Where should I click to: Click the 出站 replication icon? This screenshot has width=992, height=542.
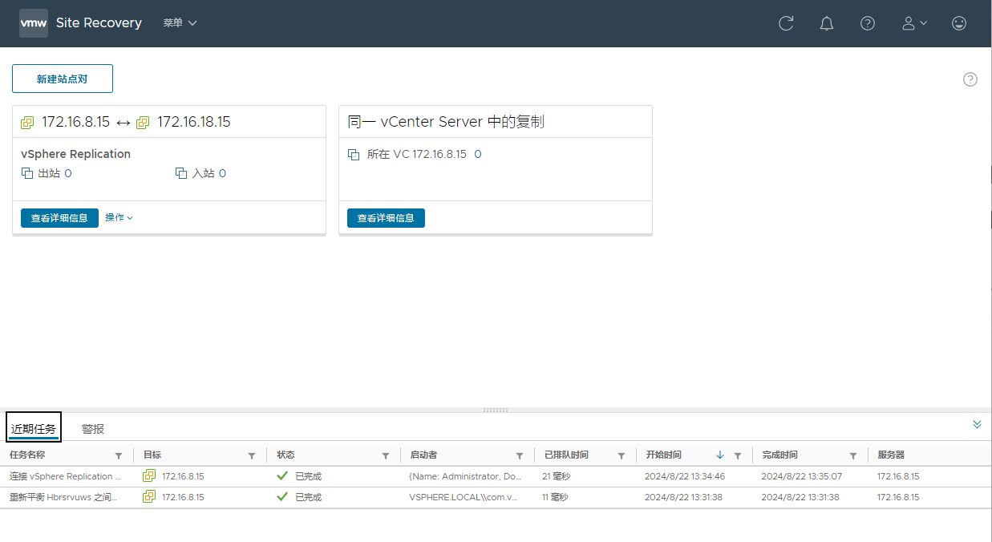(x=27, y=173)
